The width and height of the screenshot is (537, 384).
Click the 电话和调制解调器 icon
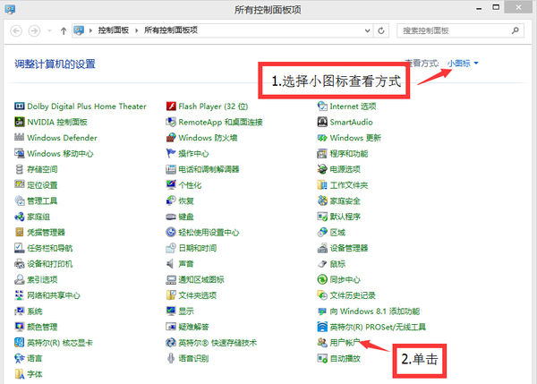[171, 169]
